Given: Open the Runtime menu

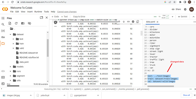Looking at the screenshot, I should tap(38, 12).
